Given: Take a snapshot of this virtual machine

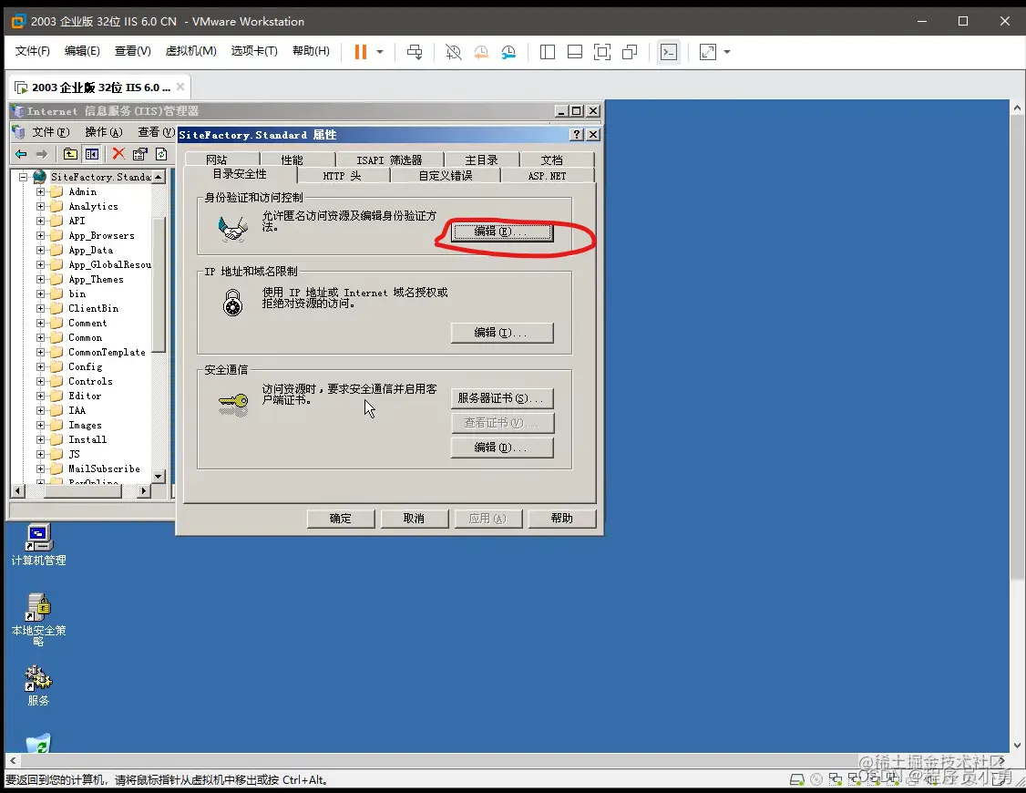Looking at the screenshot, I should [454, 52].
